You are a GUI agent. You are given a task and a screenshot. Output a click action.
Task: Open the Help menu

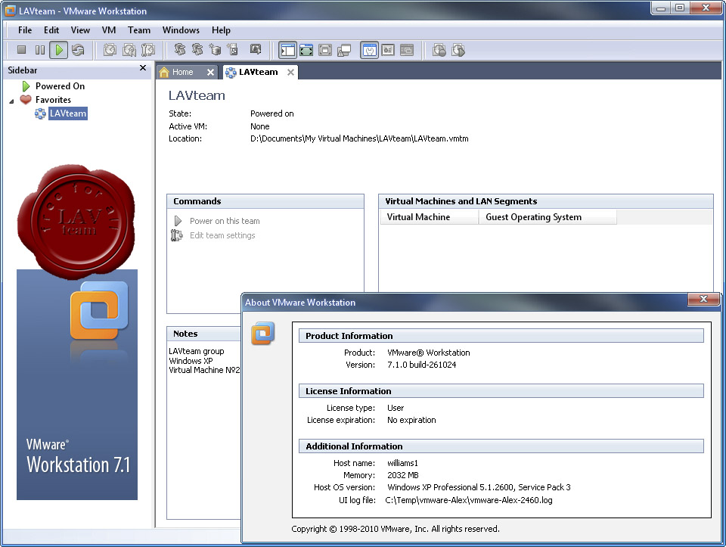[221, 30]
